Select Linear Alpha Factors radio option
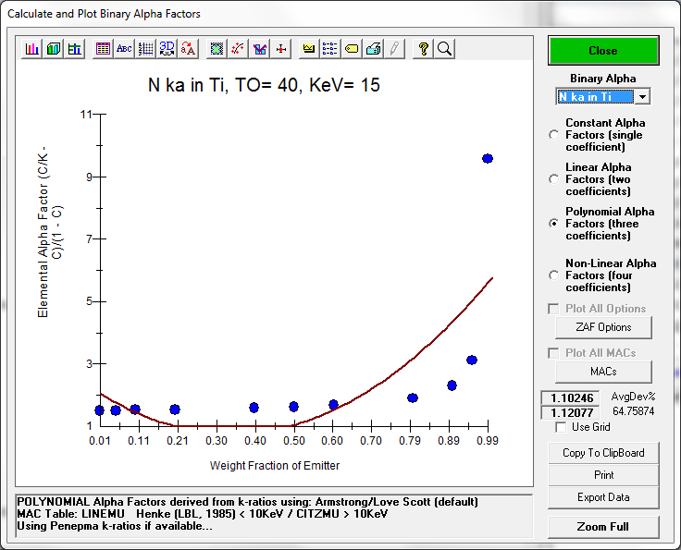 coord(554,179)
